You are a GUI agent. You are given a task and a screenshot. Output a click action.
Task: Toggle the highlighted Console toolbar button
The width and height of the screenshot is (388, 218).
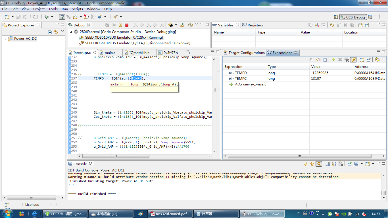click(x=319, y=164)
